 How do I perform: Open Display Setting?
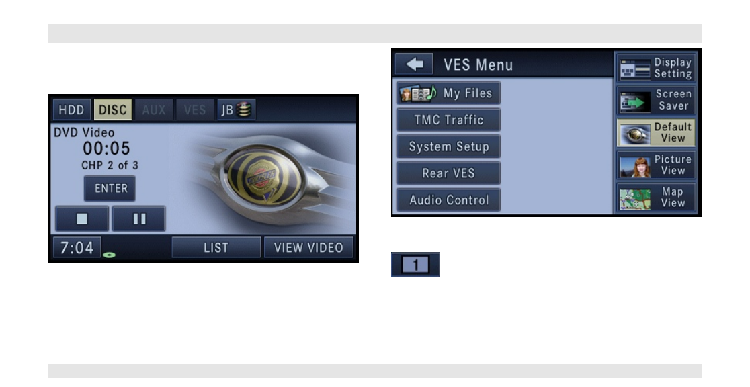pos(656,68)
